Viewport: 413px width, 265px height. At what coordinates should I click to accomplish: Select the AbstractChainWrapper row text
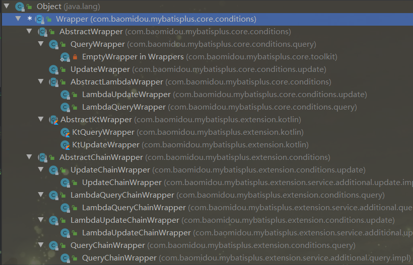[195, 157]
